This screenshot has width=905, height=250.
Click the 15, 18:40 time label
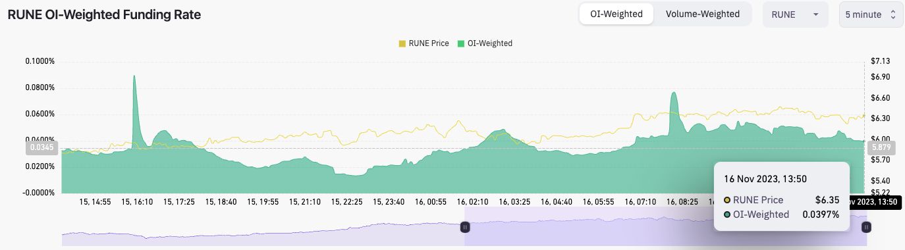221,202
